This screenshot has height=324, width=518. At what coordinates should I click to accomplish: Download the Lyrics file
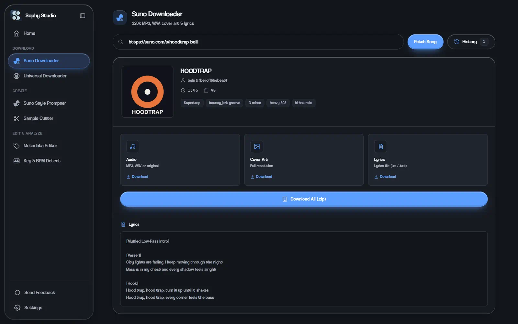coord(385,177)
